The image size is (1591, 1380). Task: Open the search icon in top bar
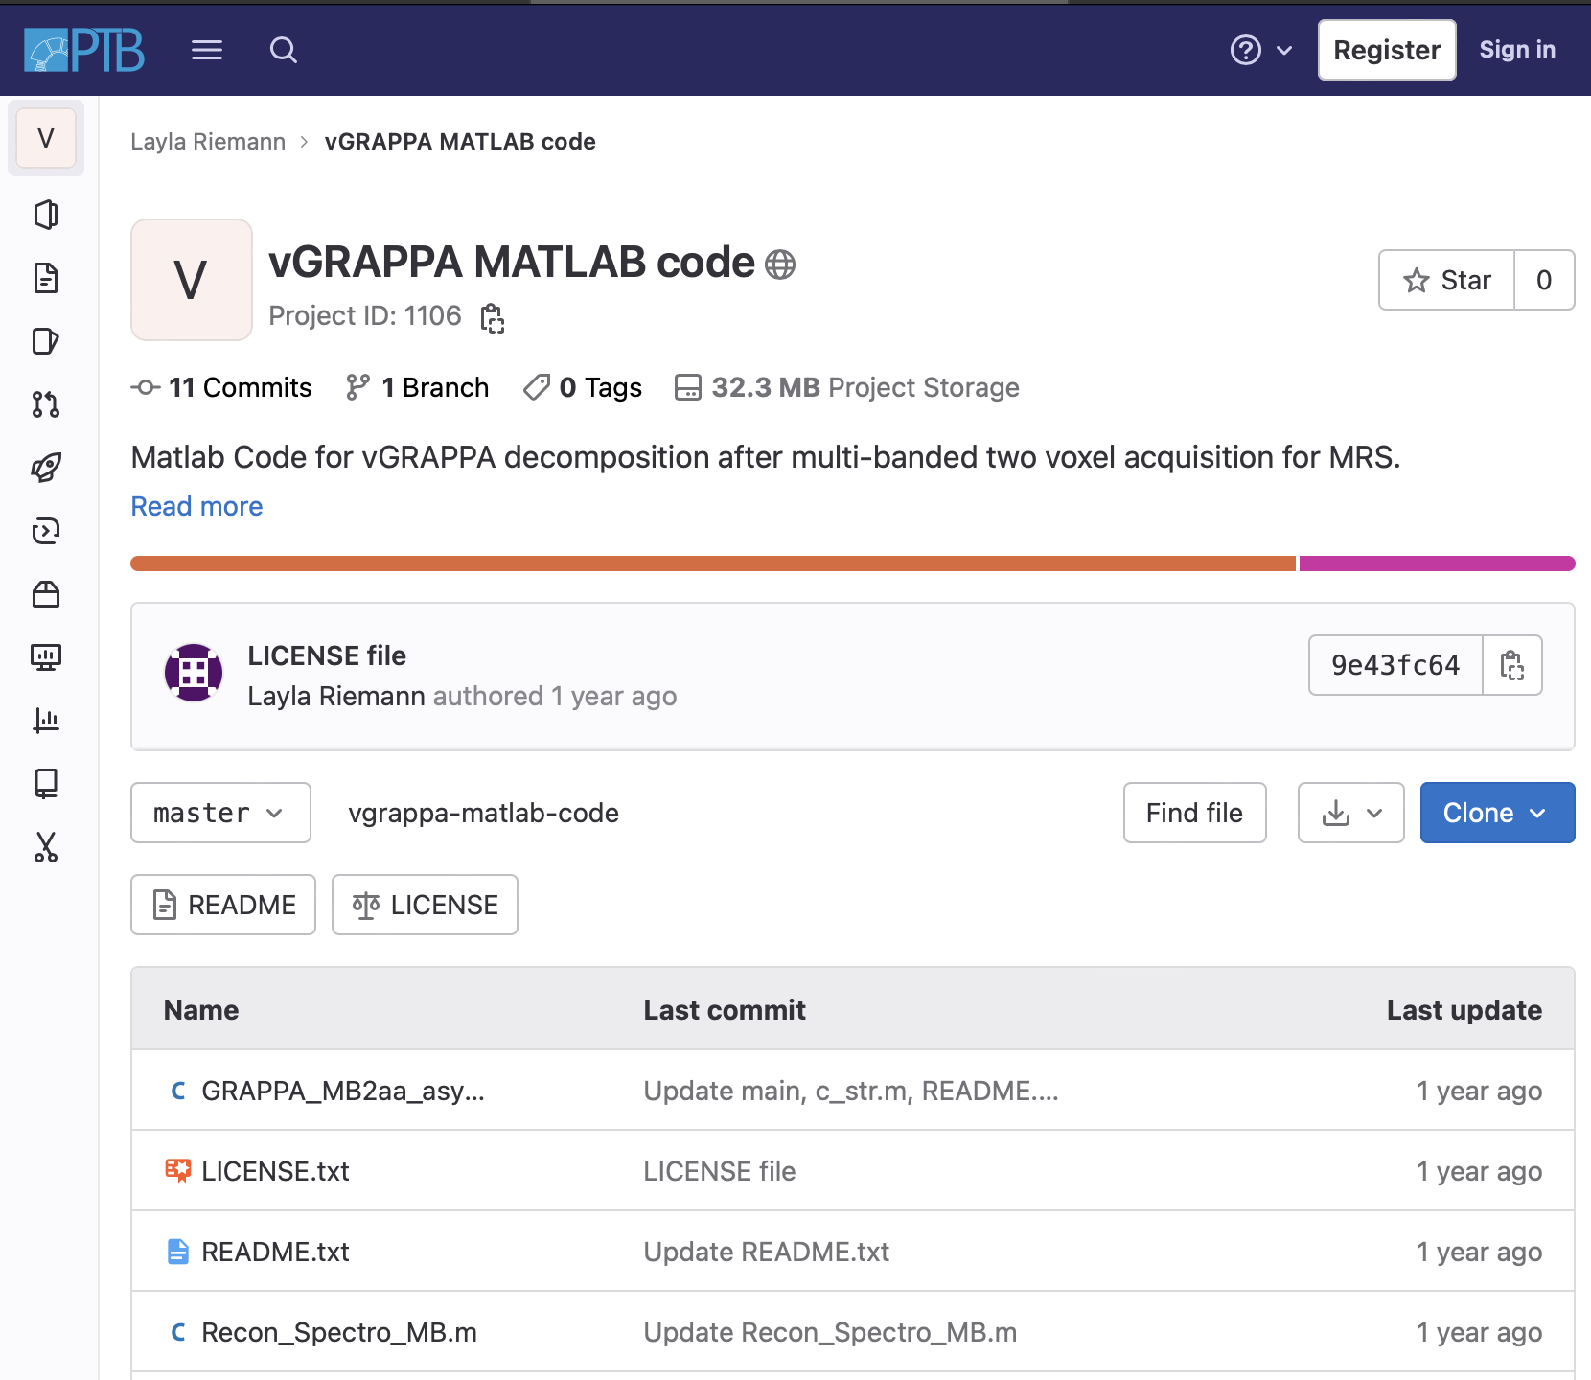point(283,50)
